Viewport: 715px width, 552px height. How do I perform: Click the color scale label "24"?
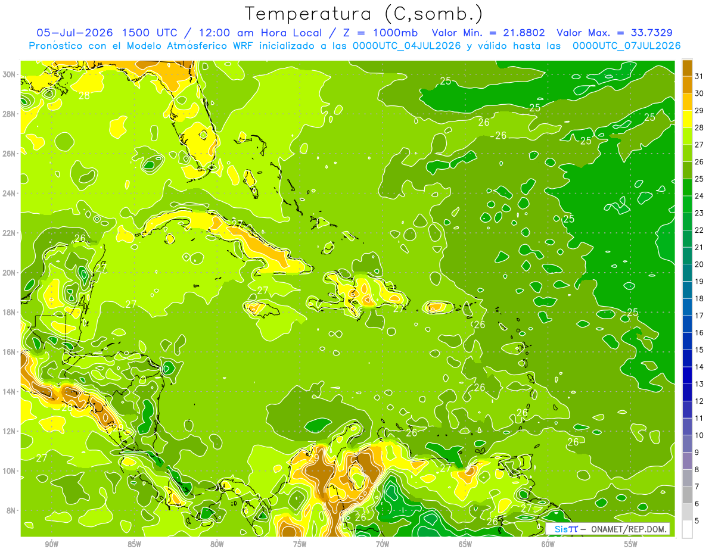coord(700,196)
